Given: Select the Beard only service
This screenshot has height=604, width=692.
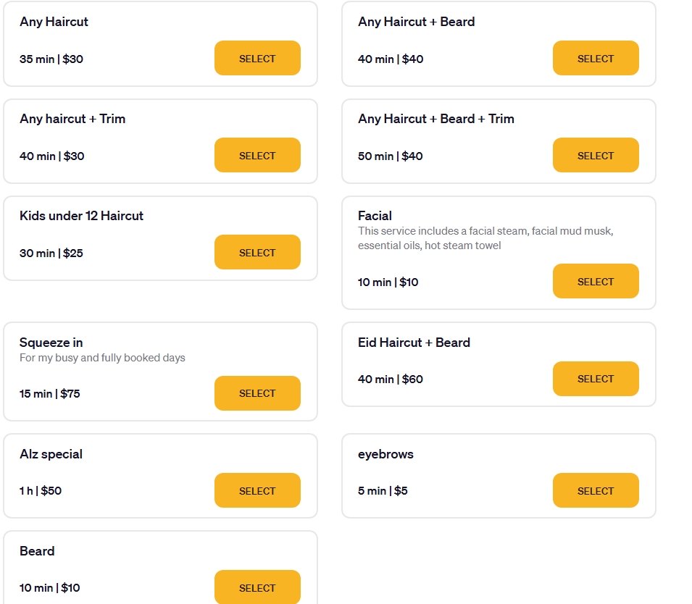Looking at the screenshot, I should coord(257,587).
